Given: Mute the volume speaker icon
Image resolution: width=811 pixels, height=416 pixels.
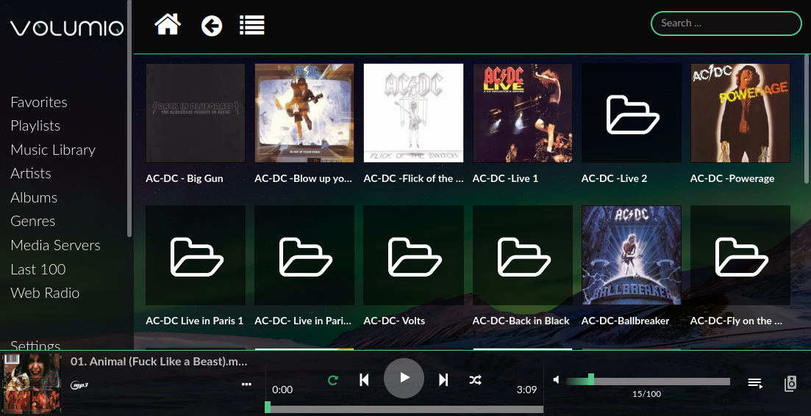Looking at the screenshot, I should coord(556,380).
